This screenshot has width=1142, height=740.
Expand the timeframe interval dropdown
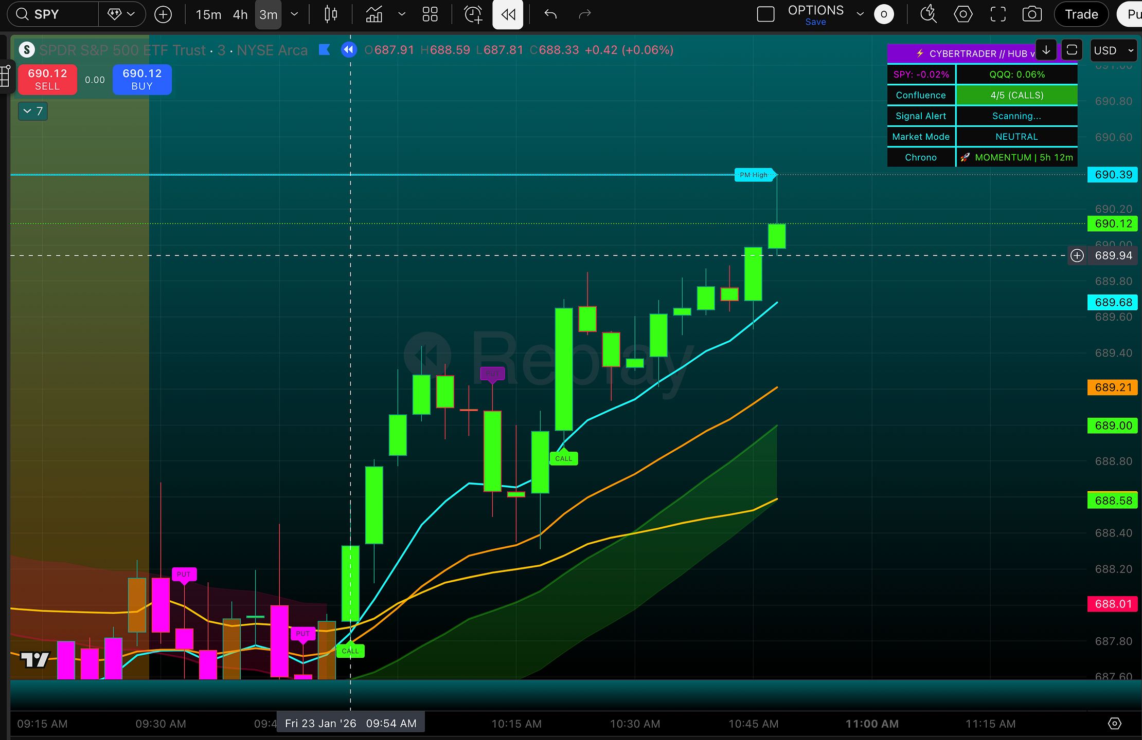(x=295, y=14)
